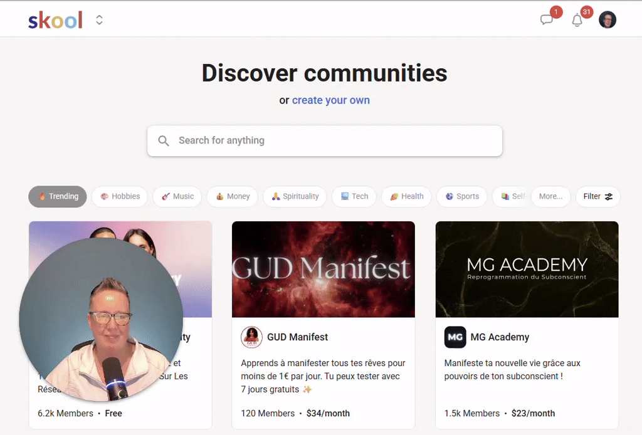The width and height of the screenshot is (642, 435).
Task: Select the Music category
Action: [177, 196]
